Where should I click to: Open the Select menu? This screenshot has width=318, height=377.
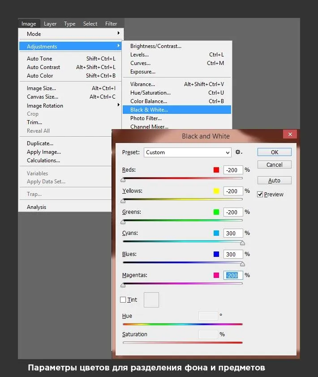pyautogui.click(x=90, y=24)
